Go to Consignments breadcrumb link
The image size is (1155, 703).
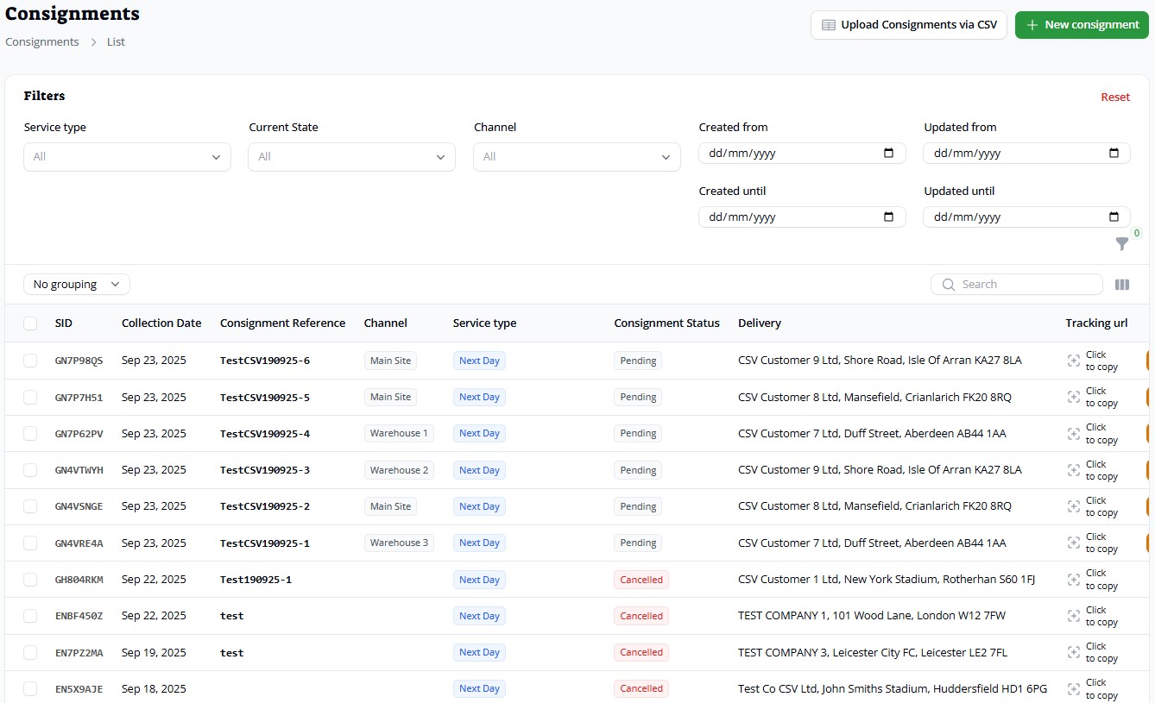(x=41, y=42)
